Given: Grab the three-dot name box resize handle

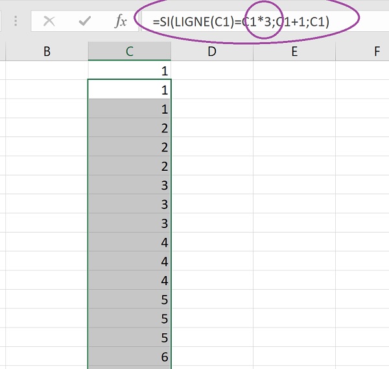Looking at the screenshot, I should click(x=16, y=21).
